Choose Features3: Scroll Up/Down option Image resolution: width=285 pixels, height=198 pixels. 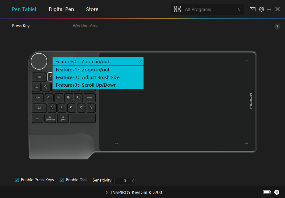(x=98, y=85)
